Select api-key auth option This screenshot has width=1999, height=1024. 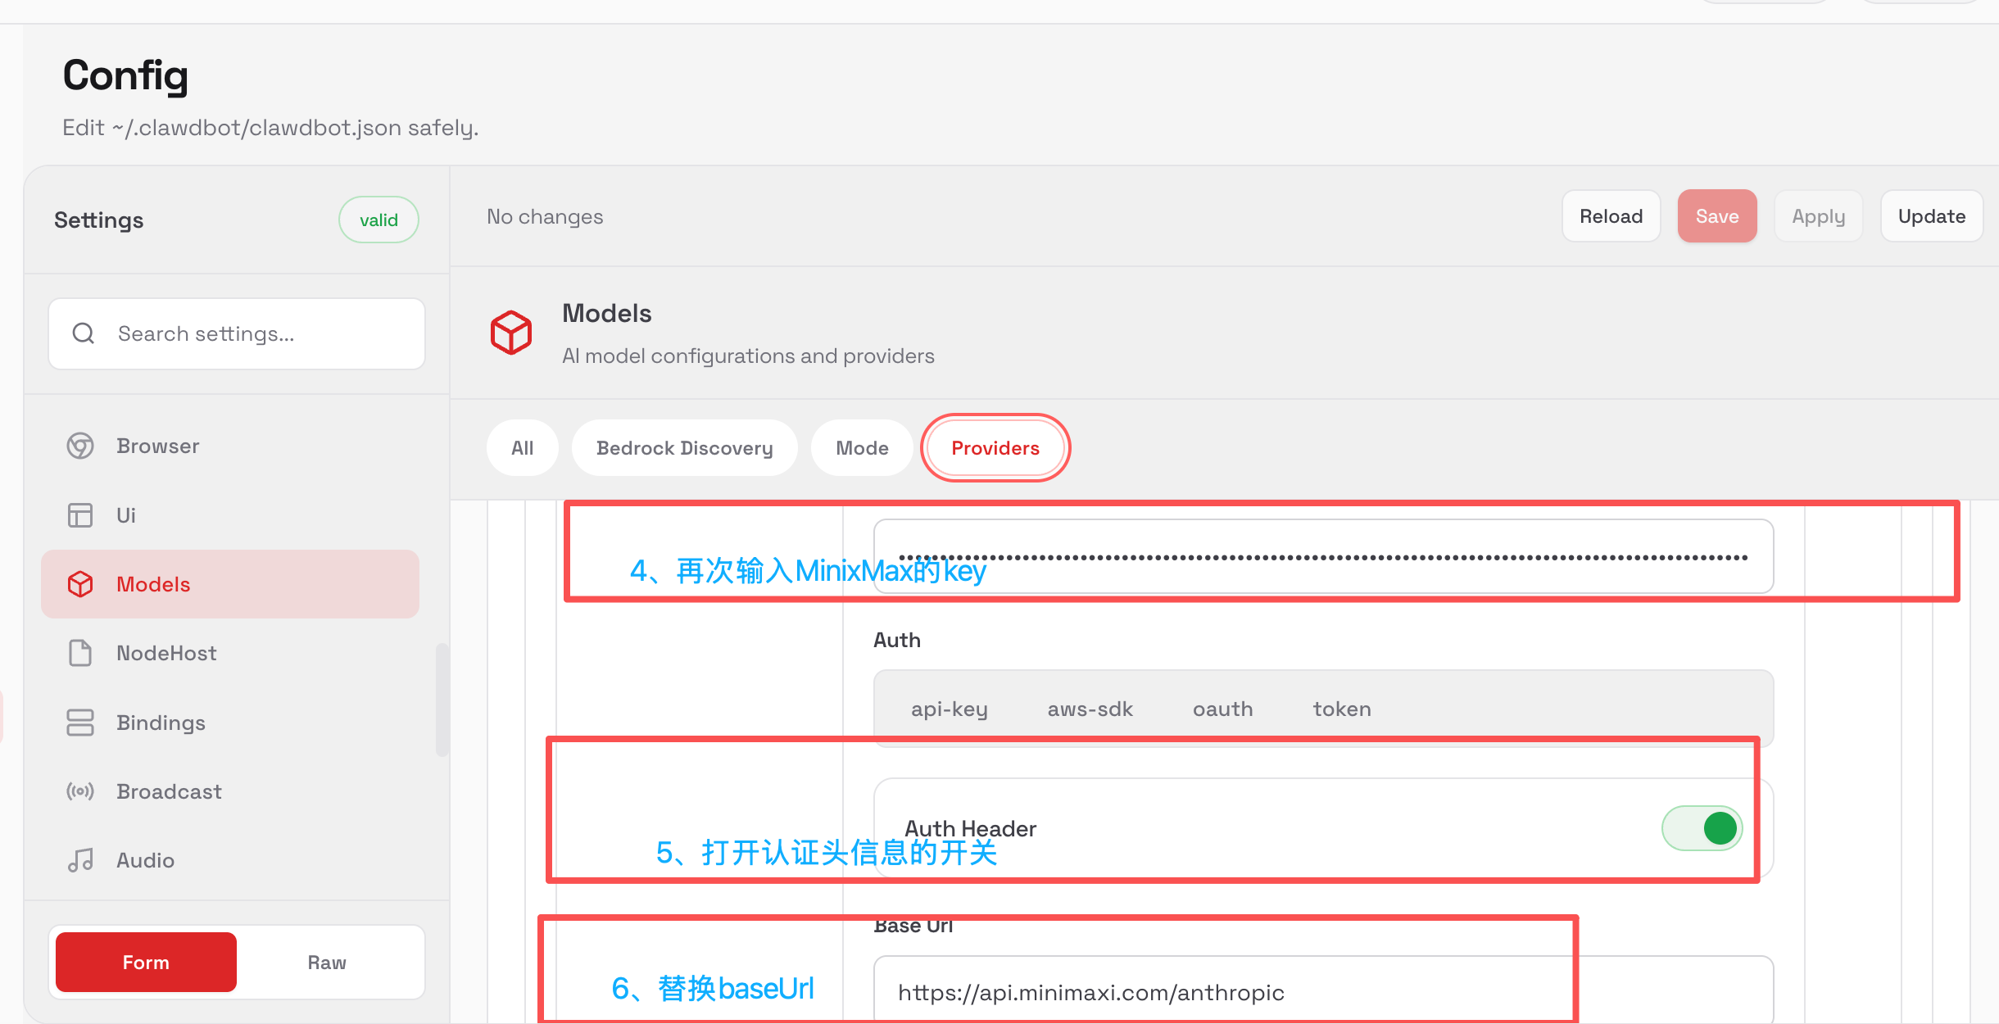point(949,709)
